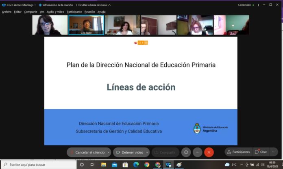Click the Wi-Fi network tray icon
283x169 pixels.
[257, 165]
